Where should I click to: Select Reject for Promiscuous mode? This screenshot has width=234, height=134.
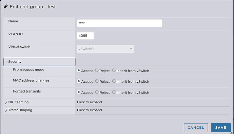click(97, 70)
